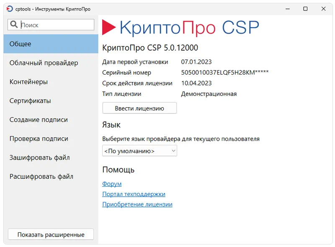Open the Форум link
This screenshot has width=335, height=247.
point(112,184)
